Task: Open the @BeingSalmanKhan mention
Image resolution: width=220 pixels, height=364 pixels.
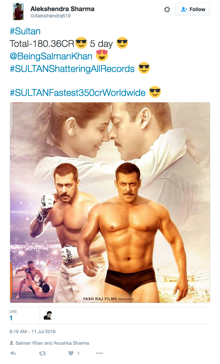Action: click(x=51, y=56)
